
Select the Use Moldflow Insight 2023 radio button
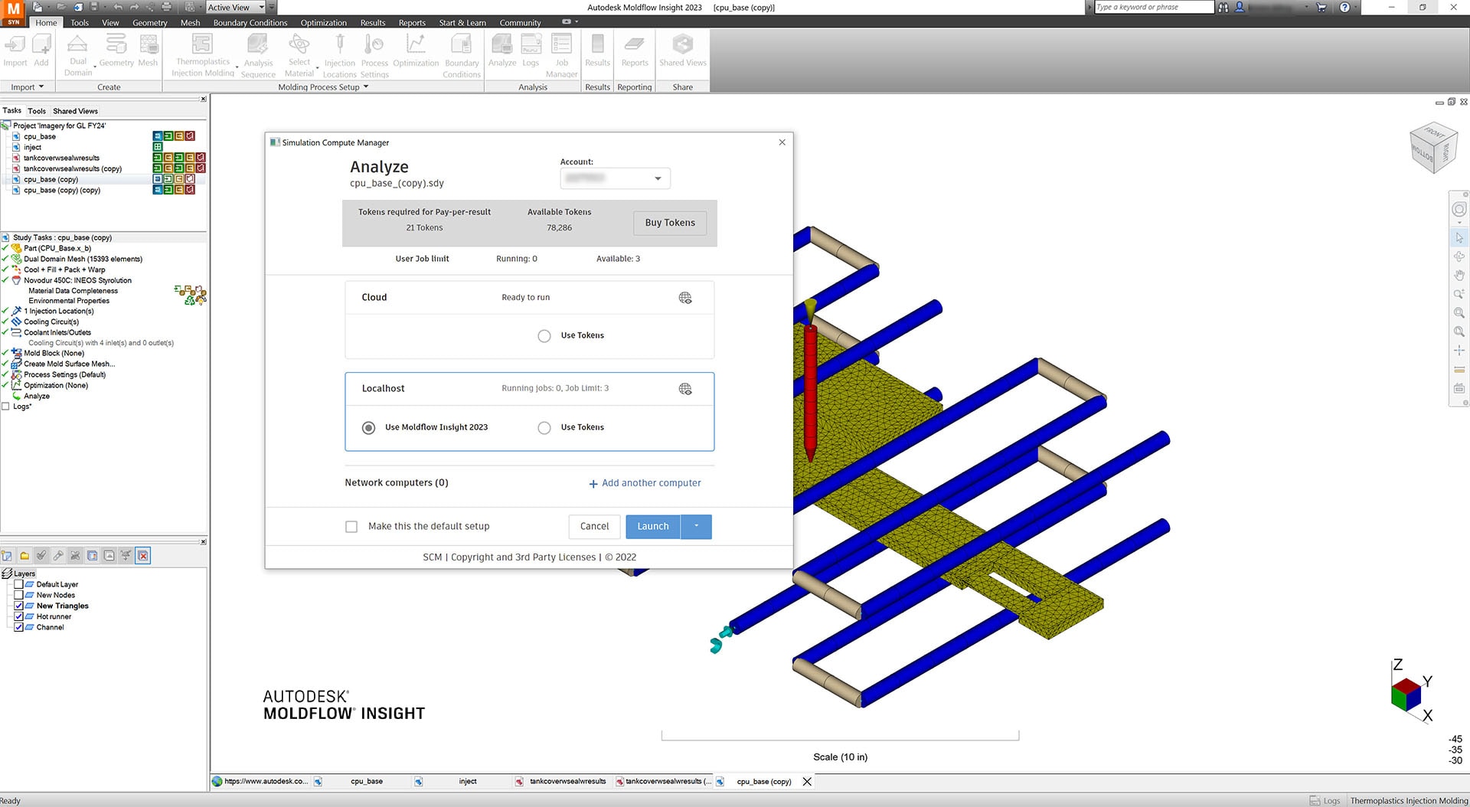pyautogui.click(x=369, y=428)
